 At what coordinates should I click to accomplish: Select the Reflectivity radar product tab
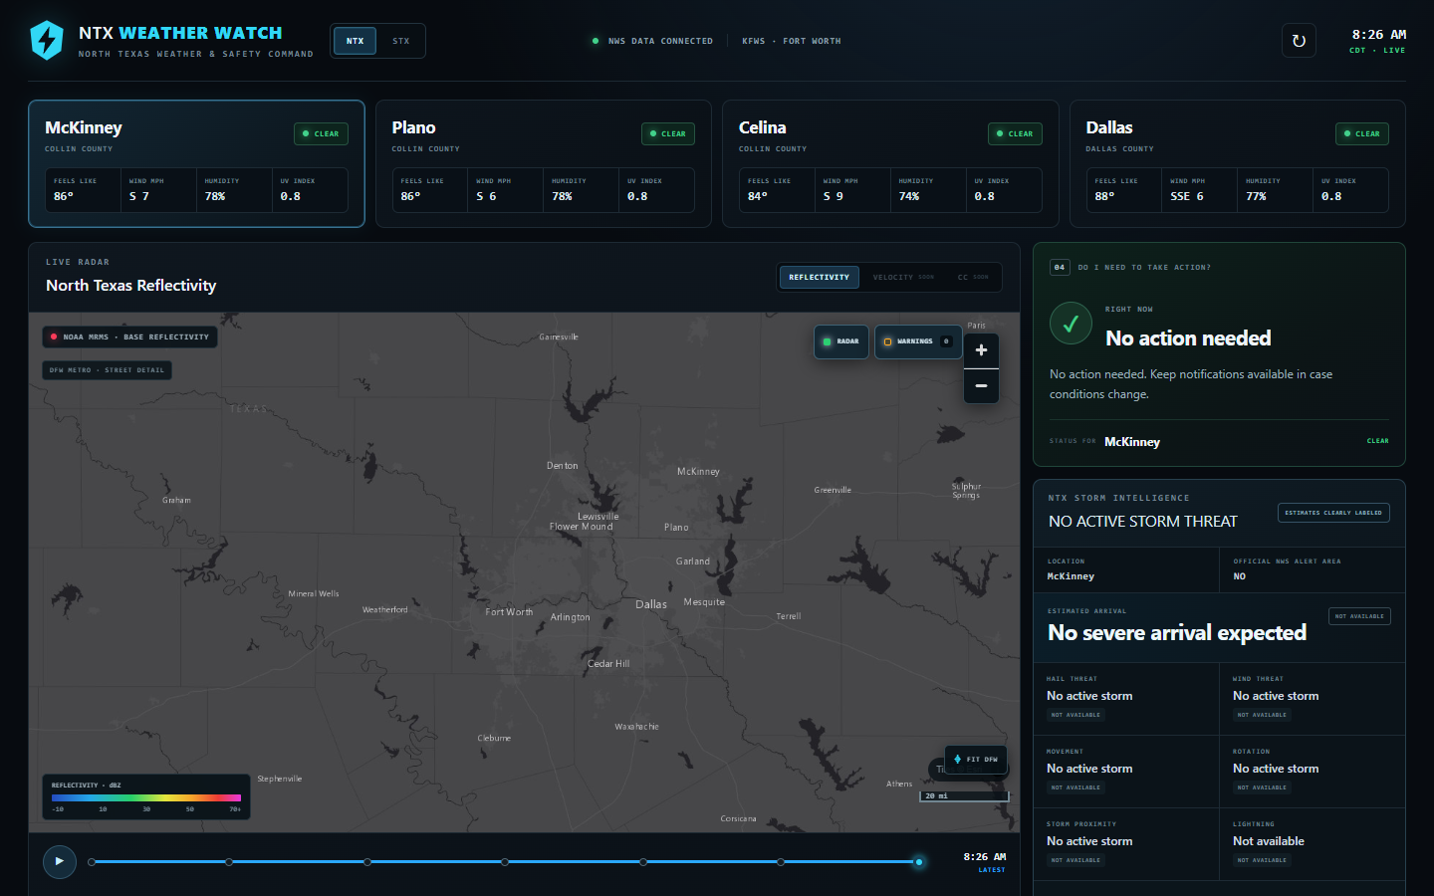tap(820, 277)
